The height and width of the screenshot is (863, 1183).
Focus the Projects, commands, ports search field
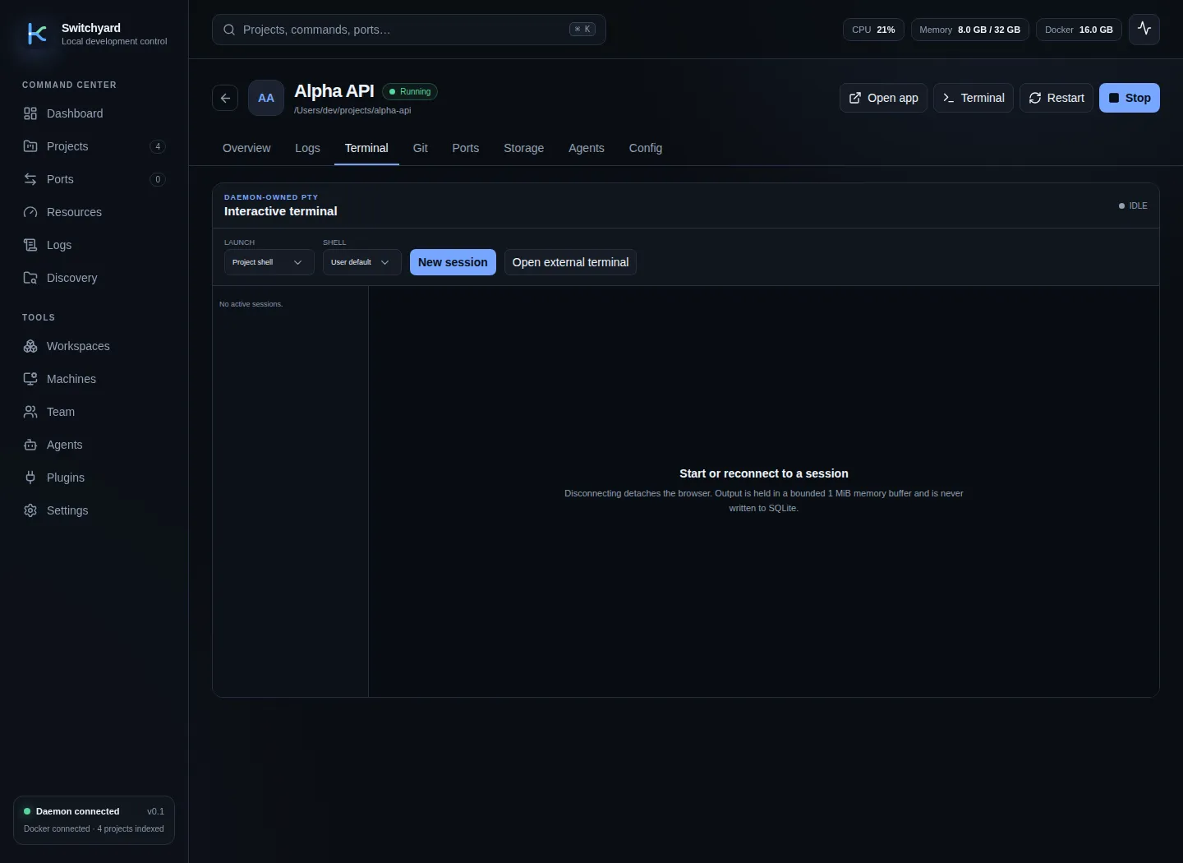tap(409, 30)
